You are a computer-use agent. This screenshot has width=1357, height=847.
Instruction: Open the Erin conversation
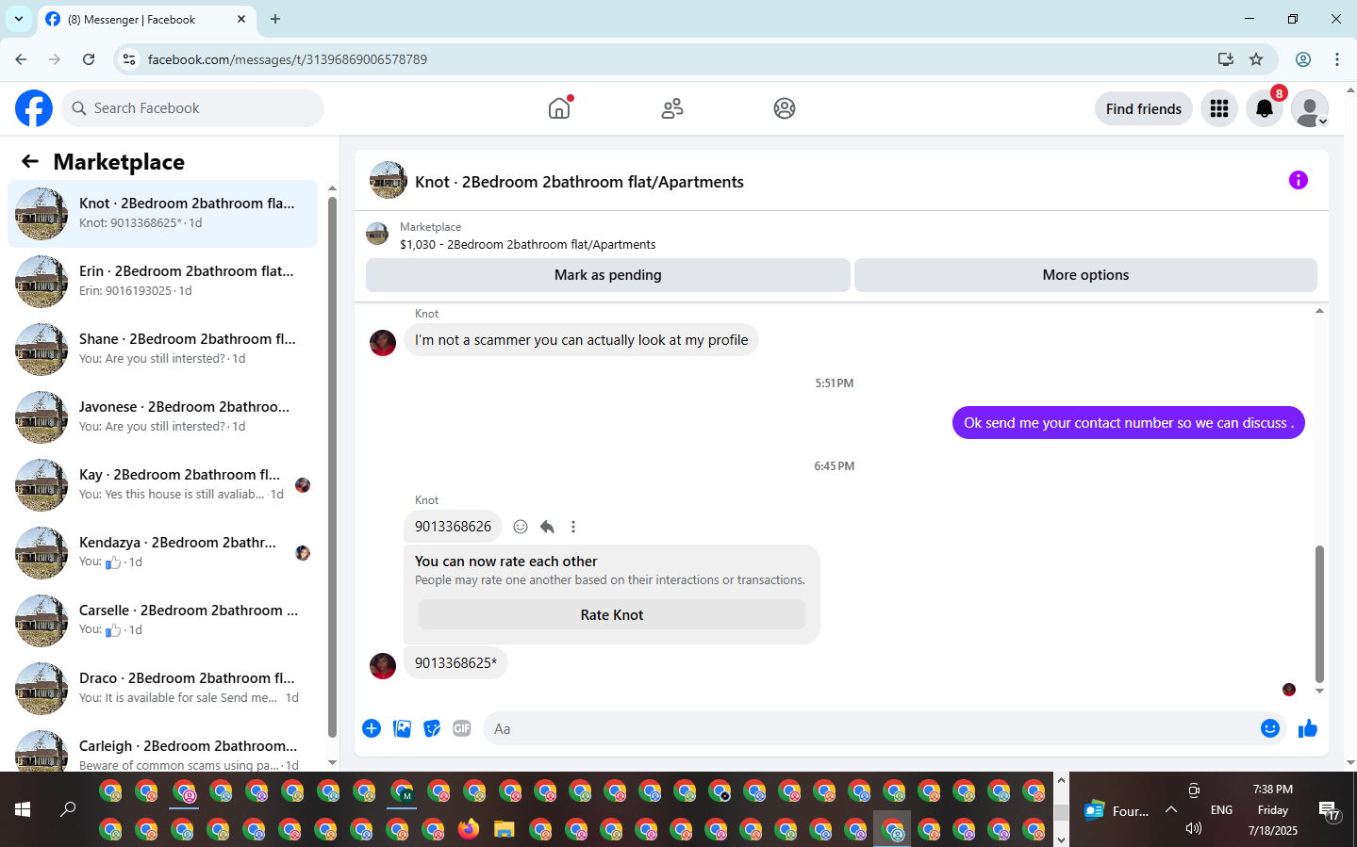point(163,282)
